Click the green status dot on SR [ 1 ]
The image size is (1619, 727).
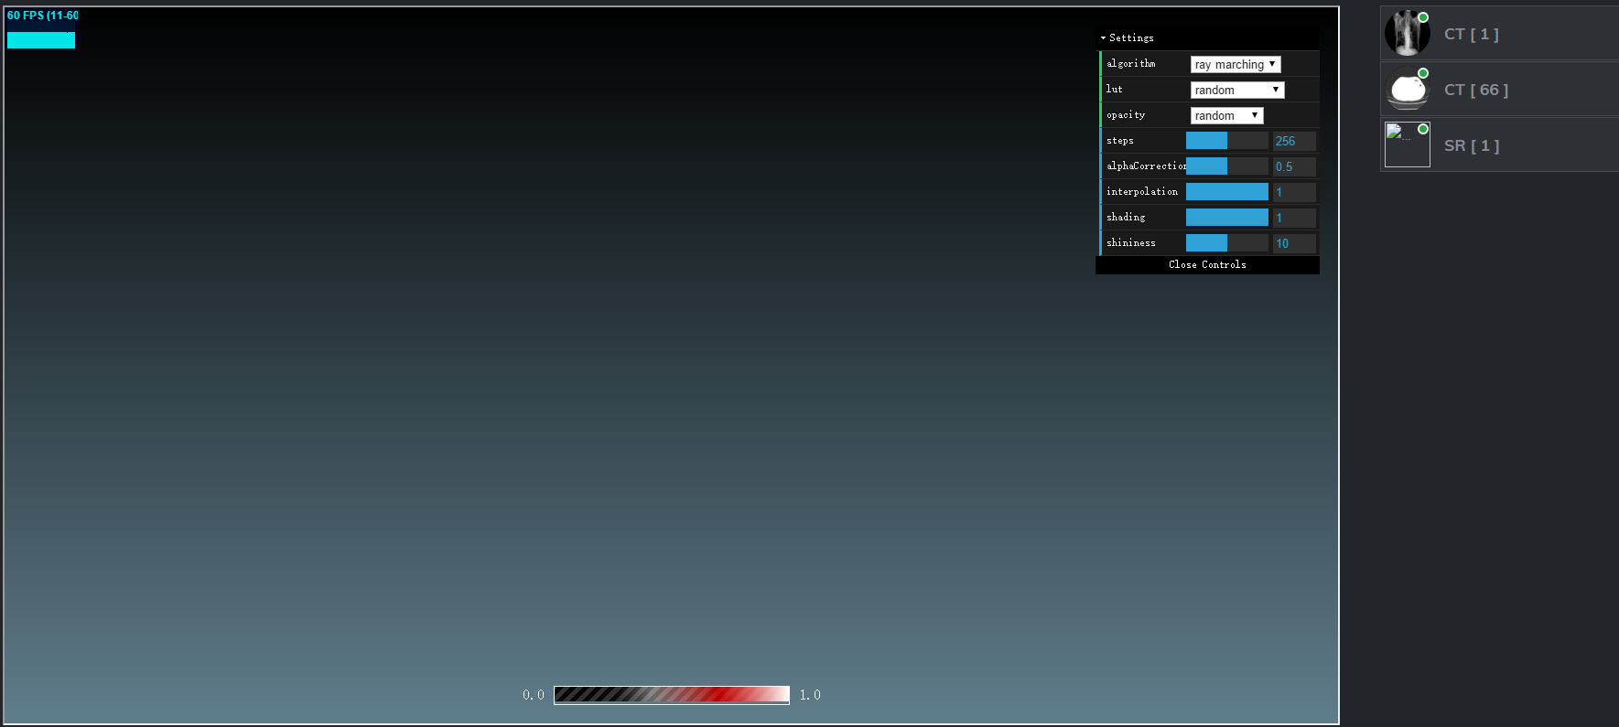coord(1423,129)
